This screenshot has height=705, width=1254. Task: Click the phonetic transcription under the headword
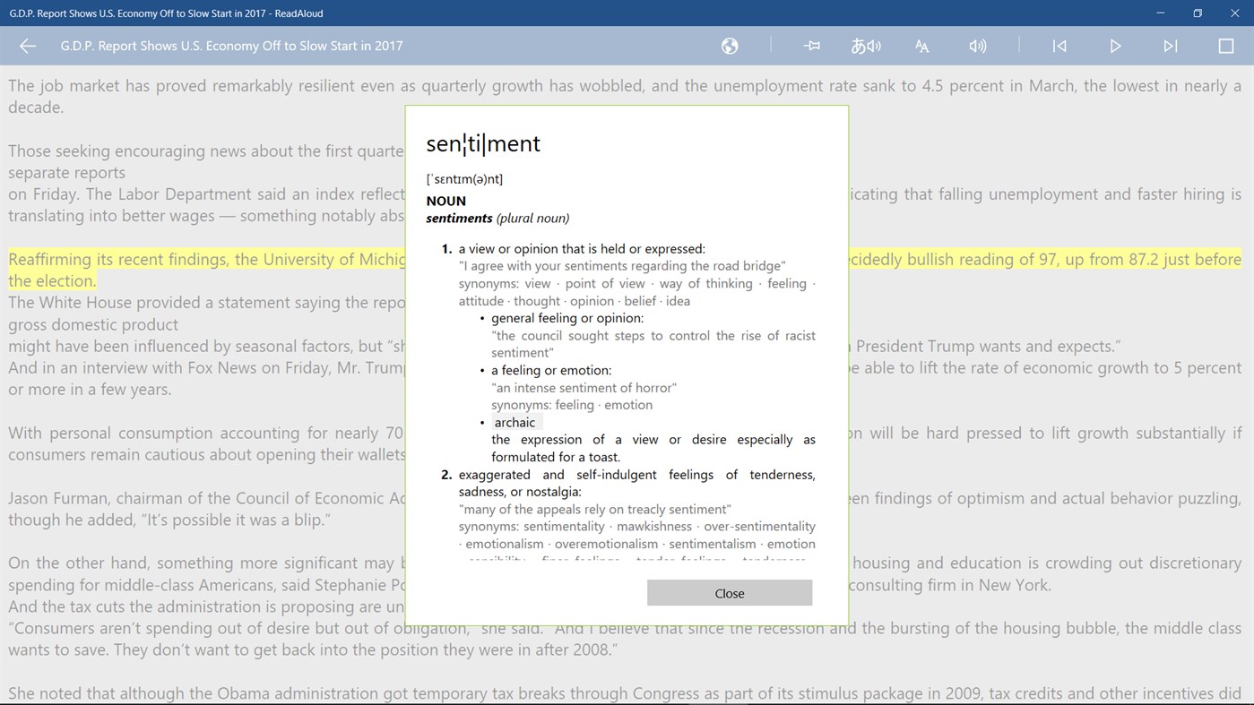click(464, 178)
